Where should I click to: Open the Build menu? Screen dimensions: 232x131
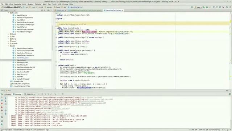click(x=45, y=4)
